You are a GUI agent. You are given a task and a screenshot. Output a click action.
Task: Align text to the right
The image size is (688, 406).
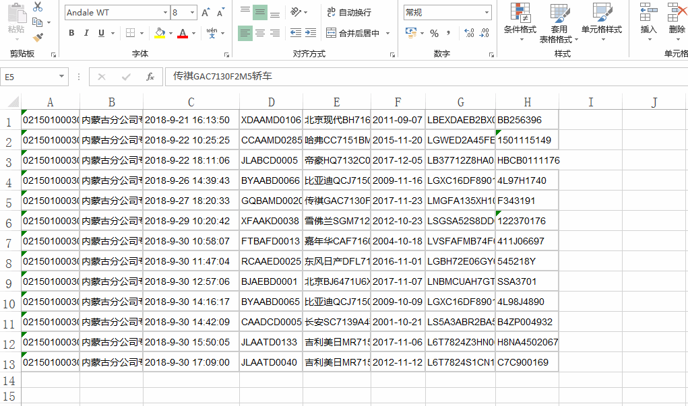(275, 33)
